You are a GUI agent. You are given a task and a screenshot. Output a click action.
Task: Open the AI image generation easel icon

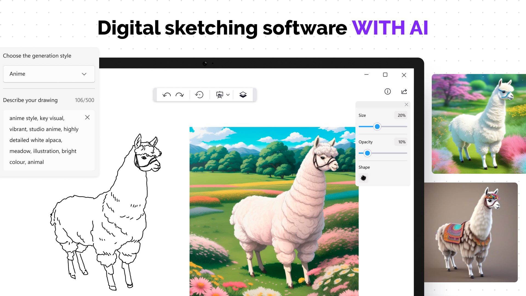point(219,95)
